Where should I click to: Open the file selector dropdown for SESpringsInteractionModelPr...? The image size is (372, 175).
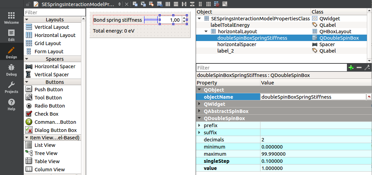click(x=119, y=4)
